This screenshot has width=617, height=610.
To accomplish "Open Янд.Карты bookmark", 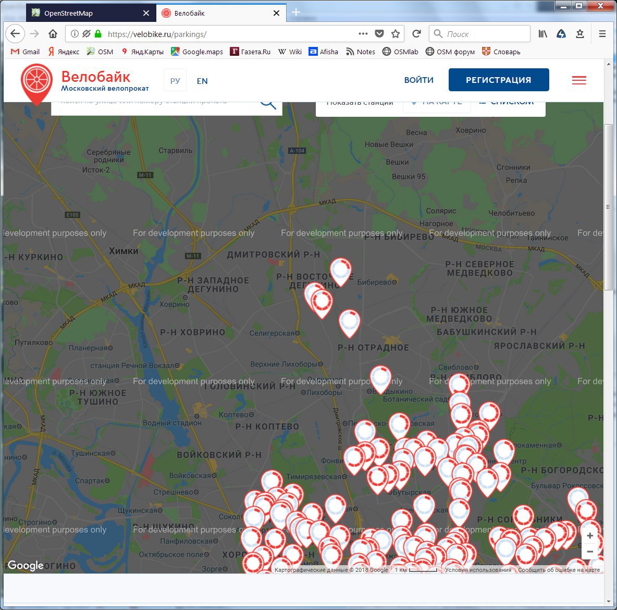I will [142, 52].
